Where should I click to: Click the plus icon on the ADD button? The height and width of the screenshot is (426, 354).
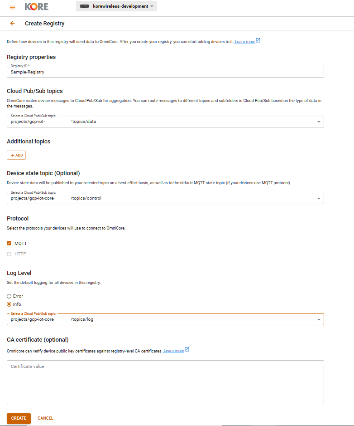point(12,155)
